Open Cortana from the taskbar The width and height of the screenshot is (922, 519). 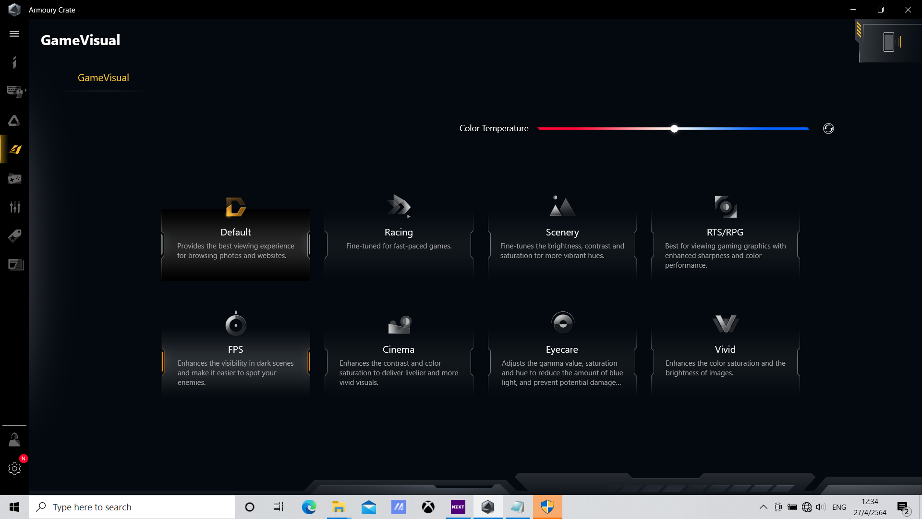tap(250, 507)
